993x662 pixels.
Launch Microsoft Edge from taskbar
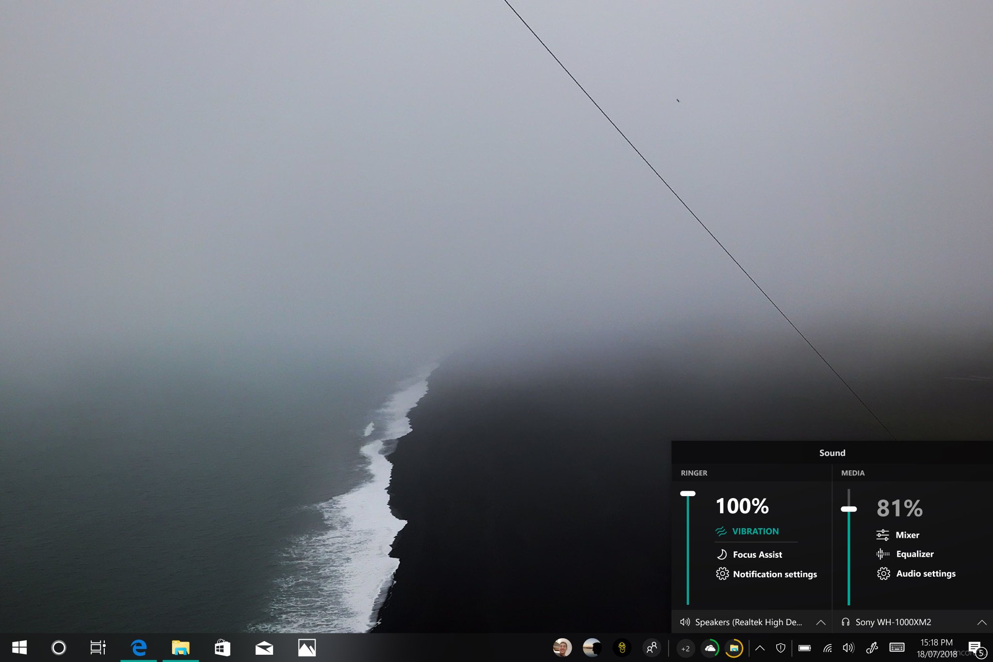pyautogui.click(x=139, y=647)
